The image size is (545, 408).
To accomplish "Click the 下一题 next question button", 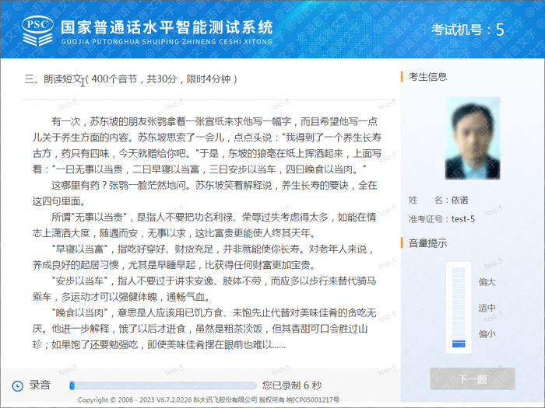I will (x=473, y=379).
